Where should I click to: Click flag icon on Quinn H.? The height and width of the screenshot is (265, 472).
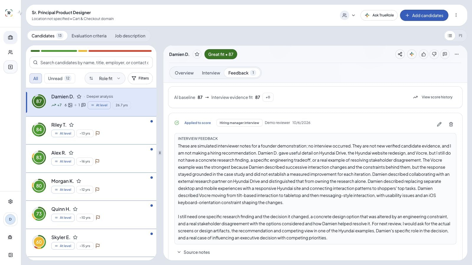click(x=98, y=218)
